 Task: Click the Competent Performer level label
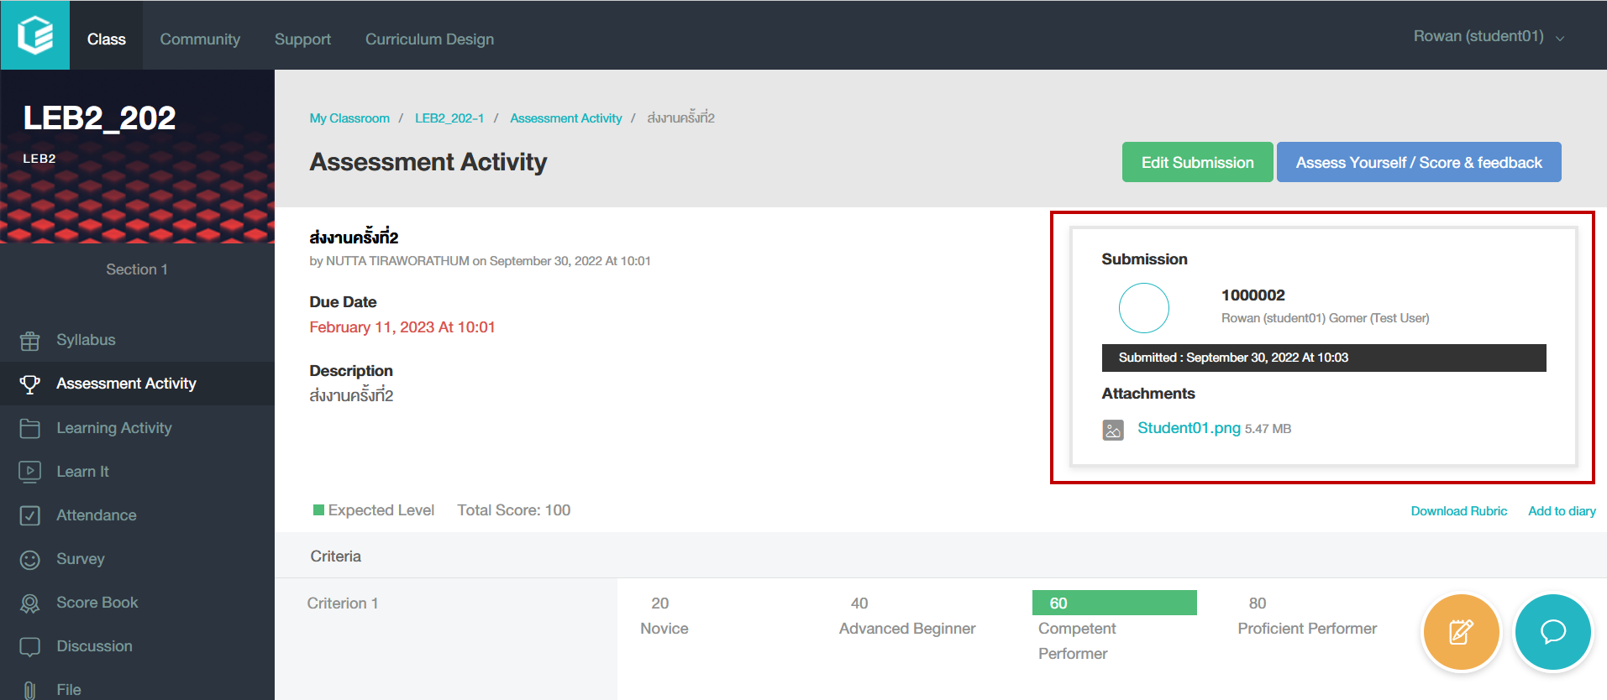(1077, 641)
